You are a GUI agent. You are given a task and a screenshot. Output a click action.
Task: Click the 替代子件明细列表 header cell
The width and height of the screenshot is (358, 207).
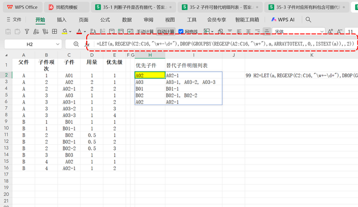tap(194, 65)
